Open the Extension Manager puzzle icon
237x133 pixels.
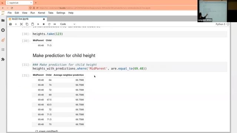pos(3,59)
